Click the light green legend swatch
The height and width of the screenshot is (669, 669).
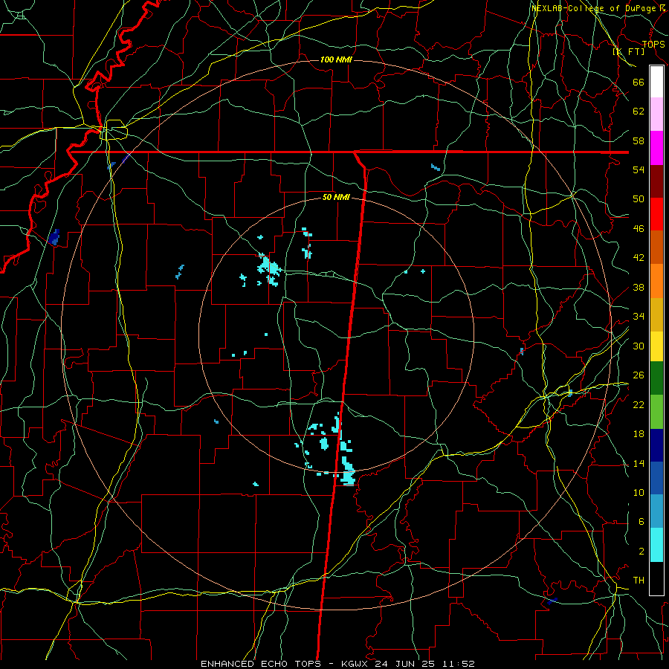pos(656,412)
